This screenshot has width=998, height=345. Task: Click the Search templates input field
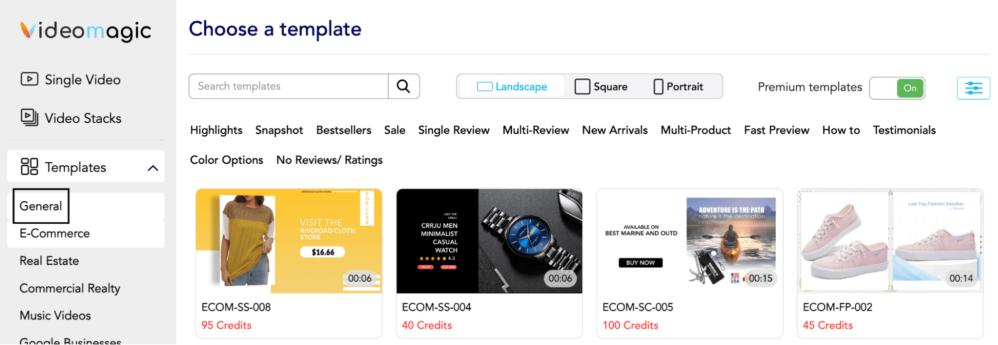point(289,86)
